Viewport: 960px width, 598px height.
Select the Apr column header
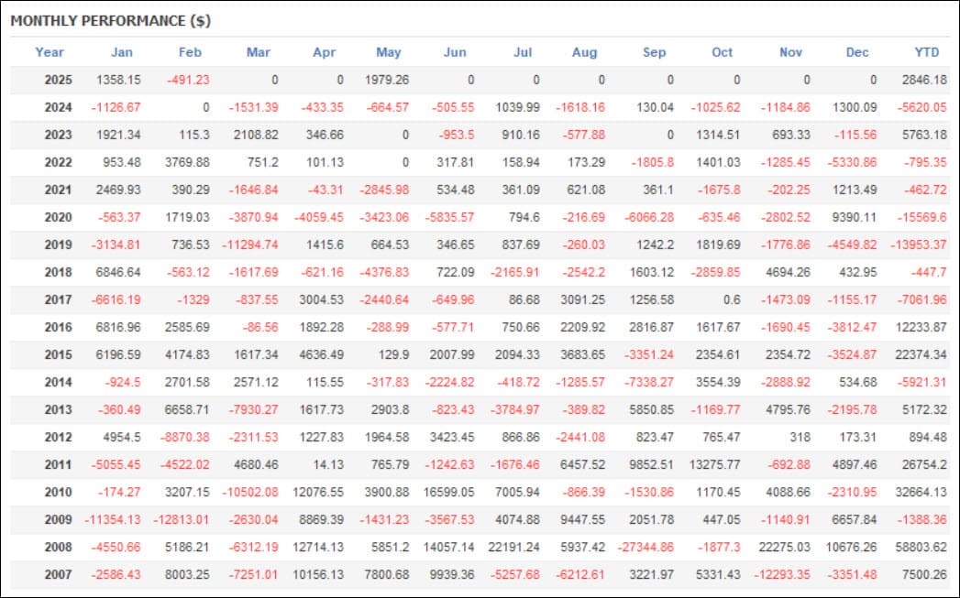[324, 52]
